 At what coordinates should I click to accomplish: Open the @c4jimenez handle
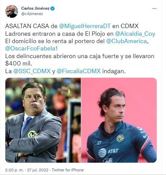32,14
